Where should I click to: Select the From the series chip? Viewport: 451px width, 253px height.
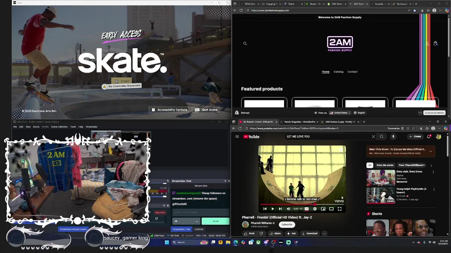click(x=385, y=165)
